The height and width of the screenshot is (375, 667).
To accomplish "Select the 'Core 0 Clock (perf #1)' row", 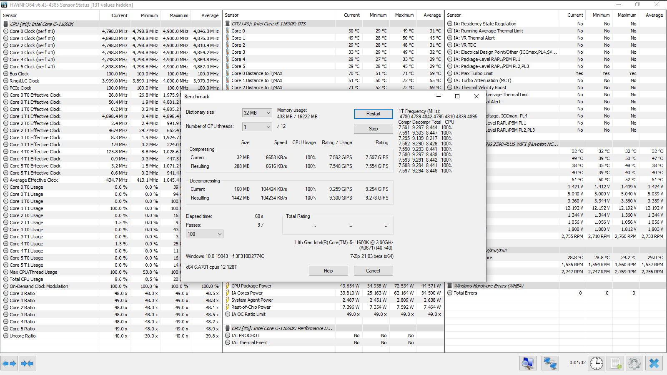I will pyautogui.click(x=111, y=31).
